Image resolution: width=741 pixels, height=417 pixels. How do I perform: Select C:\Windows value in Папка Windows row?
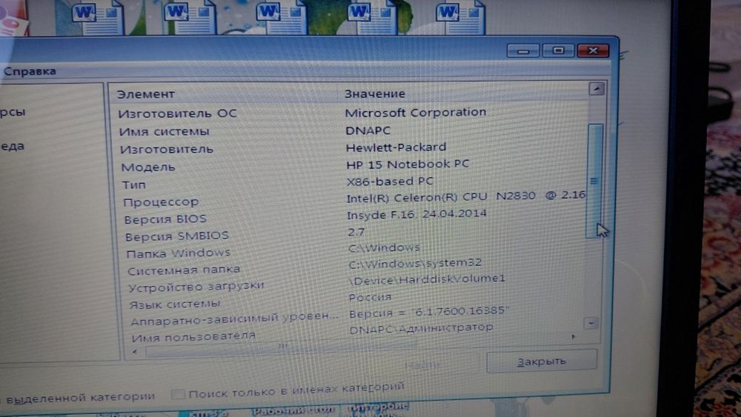384,248
